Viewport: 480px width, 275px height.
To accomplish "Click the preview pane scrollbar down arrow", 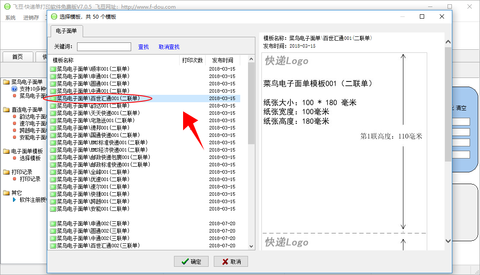I will [x=448, y=241].
